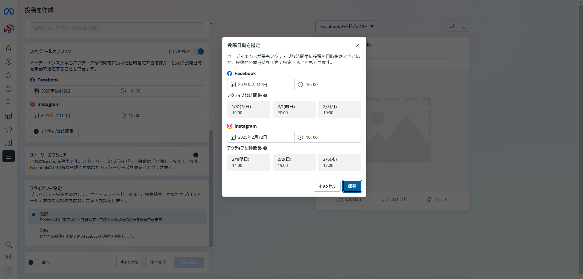Select the 制限 privacy radio button
The width and height of the screenshot is (583, 279).
34,231
